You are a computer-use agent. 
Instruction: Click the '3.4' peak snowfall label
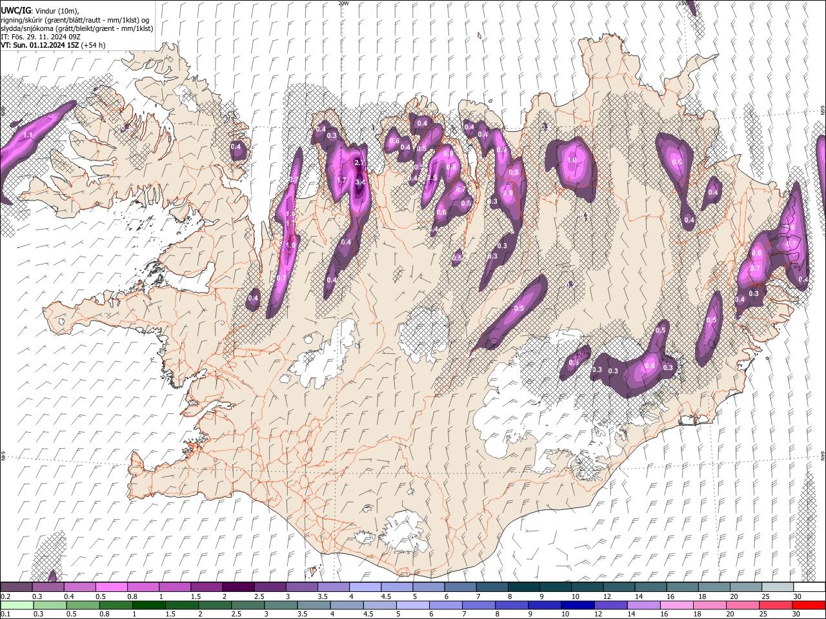[360, 182]
